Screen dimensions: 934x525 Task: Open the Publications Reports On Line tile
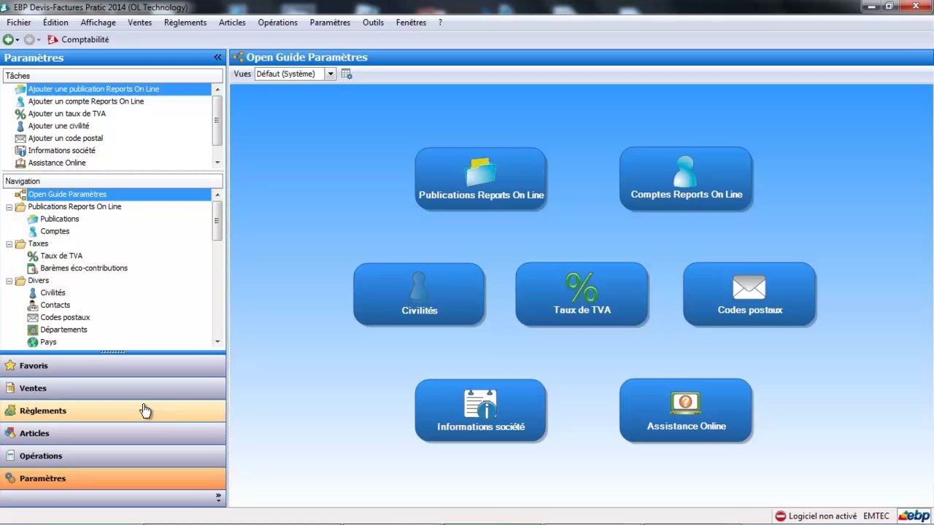[x=480, y=179]
